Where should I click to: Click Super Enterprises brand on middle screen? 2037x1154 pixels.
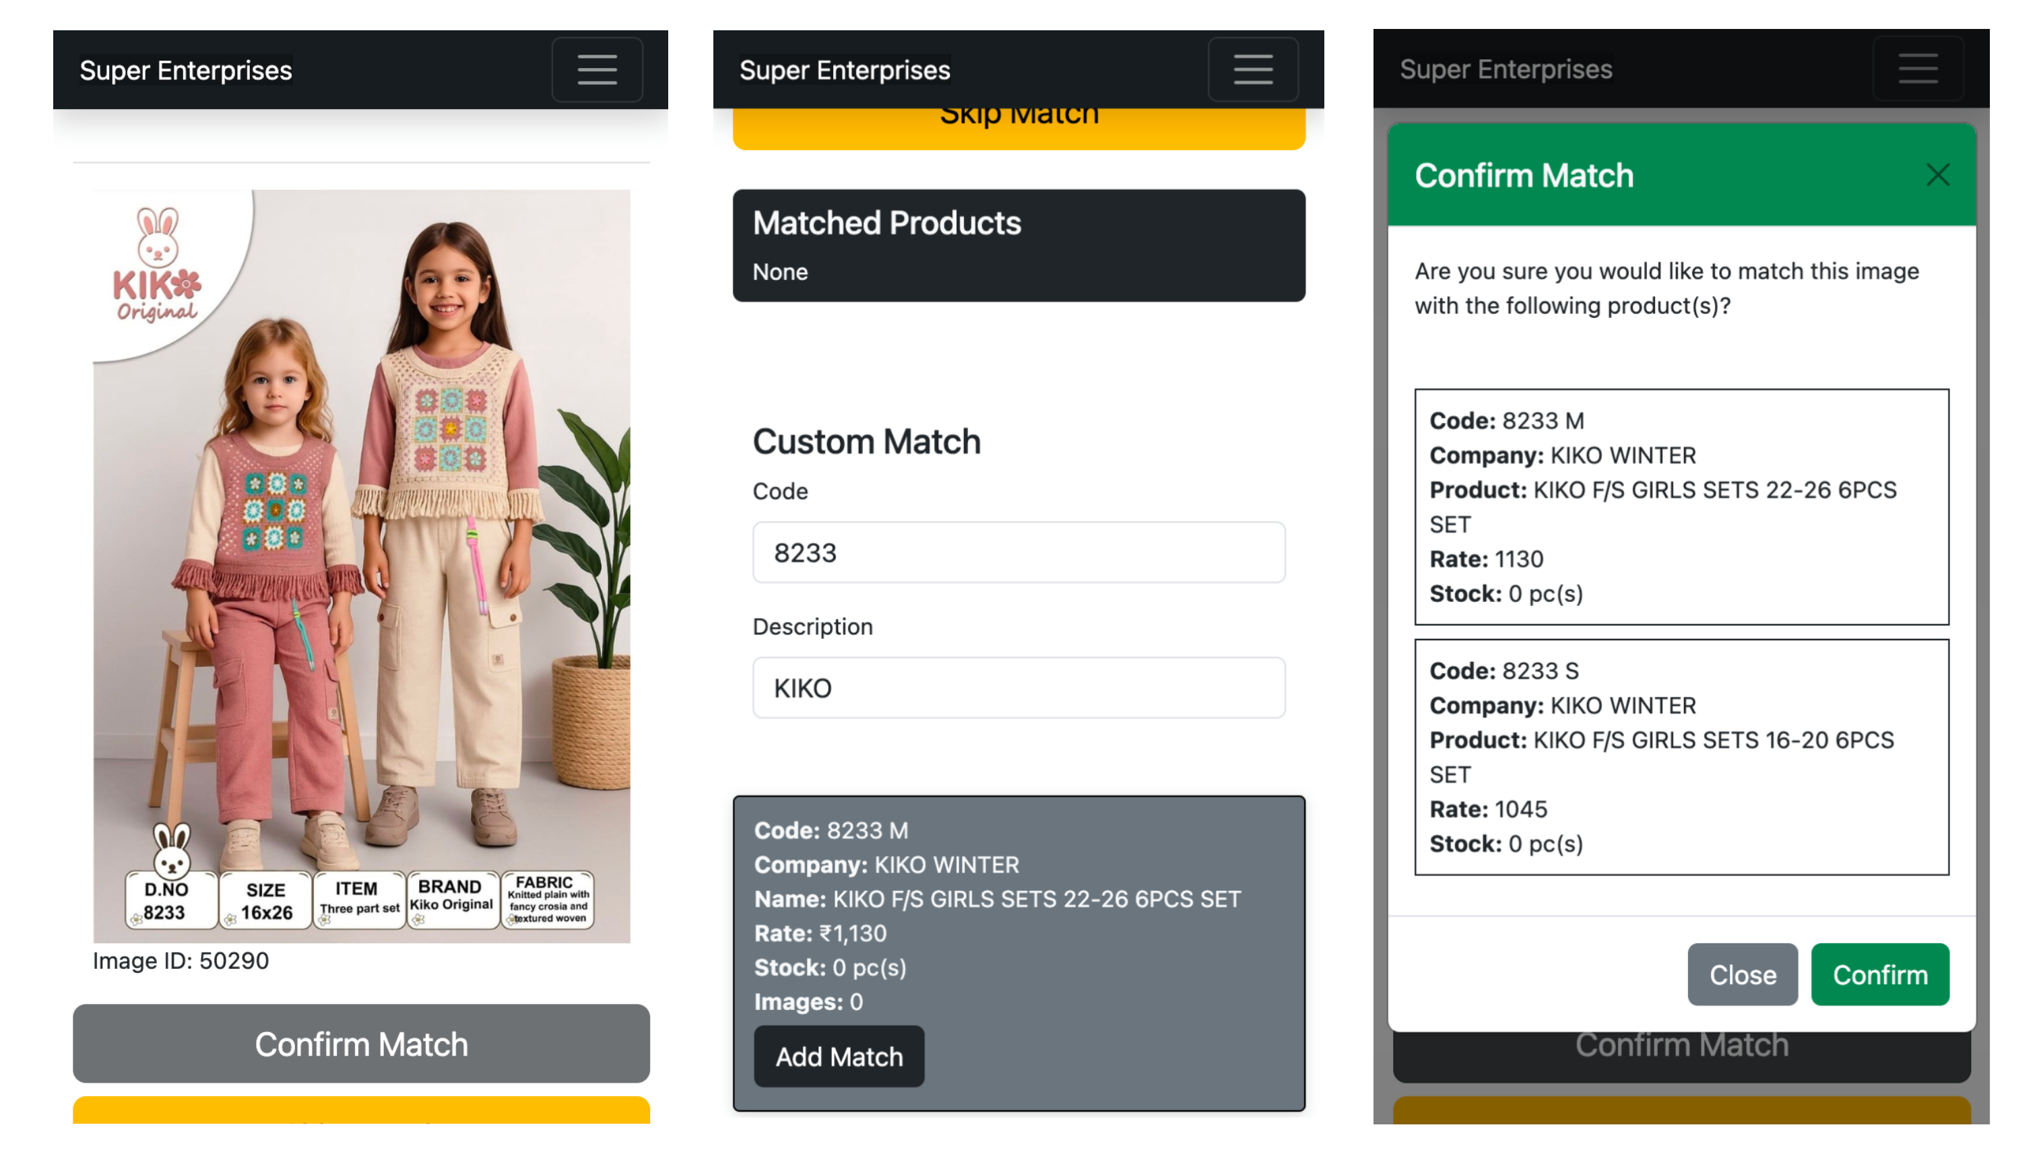pyautogui.click(x=845, y=71)
